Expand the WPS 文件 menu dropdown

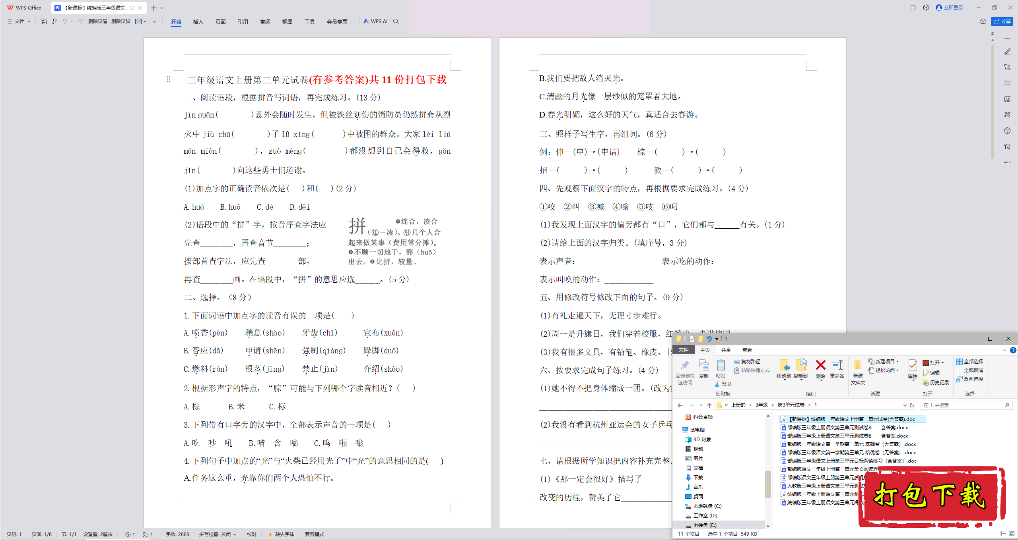coord(19,21)
